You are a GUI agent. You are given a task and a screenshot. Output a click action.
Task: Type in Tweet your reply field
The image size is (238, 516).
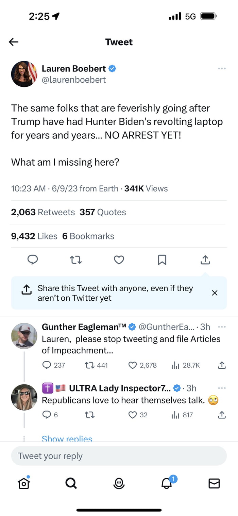tap(119, 456)
